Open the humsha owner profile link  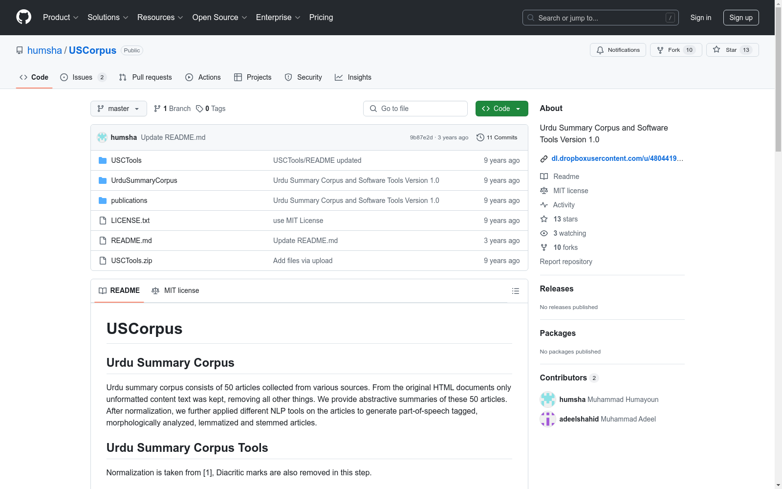click(x=44, y=50)
